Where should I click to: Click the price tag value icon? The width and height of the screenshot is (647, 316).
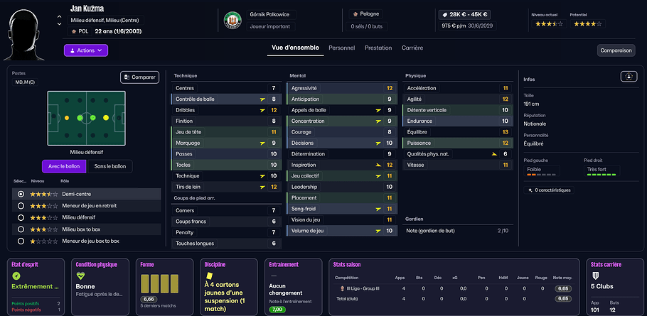tap(445, 14)
